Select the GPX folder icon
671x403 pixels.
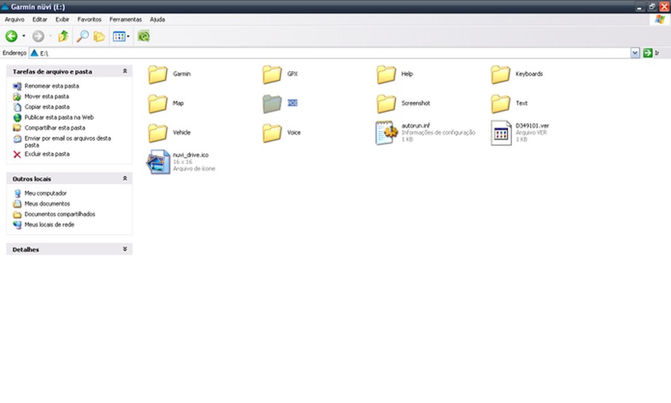[x=272, y=74]
